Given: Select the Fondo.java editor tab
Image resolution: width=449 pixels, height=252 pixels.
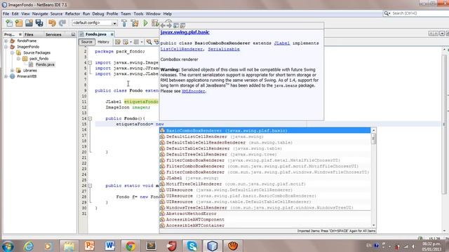Looking at the screenshot, I should (x=95, y=34).
